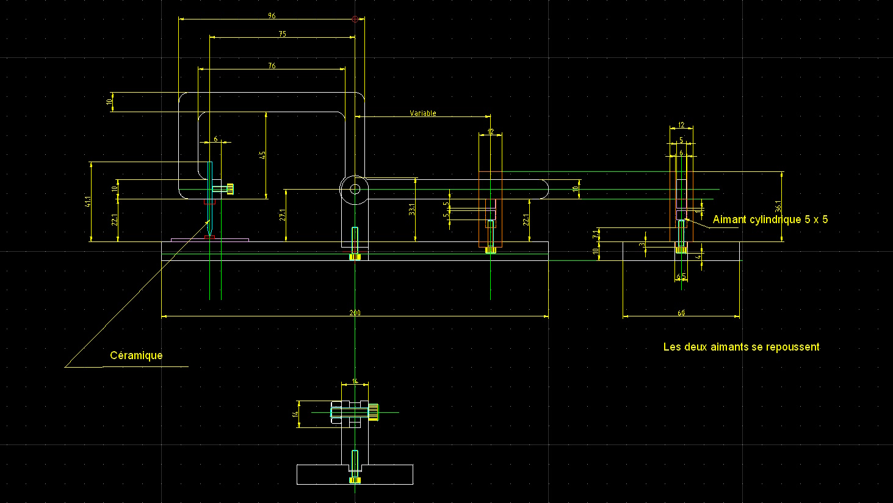The width and height of the screenshot is (893, 503).
Task: Click the red origin marker on the 96 dimension line
Action: (x=355, y=20)
